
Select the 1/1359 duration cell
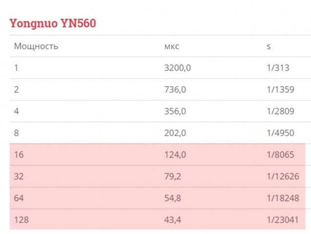280,90
